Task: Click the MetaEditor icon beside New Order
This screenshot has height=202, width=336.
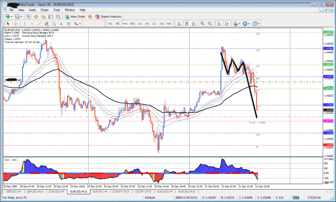Action: pyautogui.click(x=90, y=17)
